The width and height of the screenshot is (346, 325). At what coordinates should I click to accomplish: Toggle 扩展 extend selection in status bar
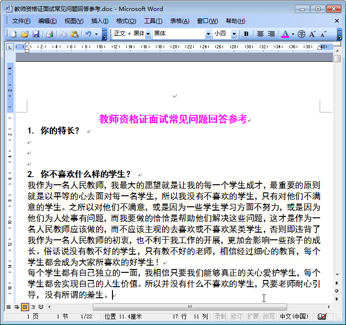pos(253,316)
